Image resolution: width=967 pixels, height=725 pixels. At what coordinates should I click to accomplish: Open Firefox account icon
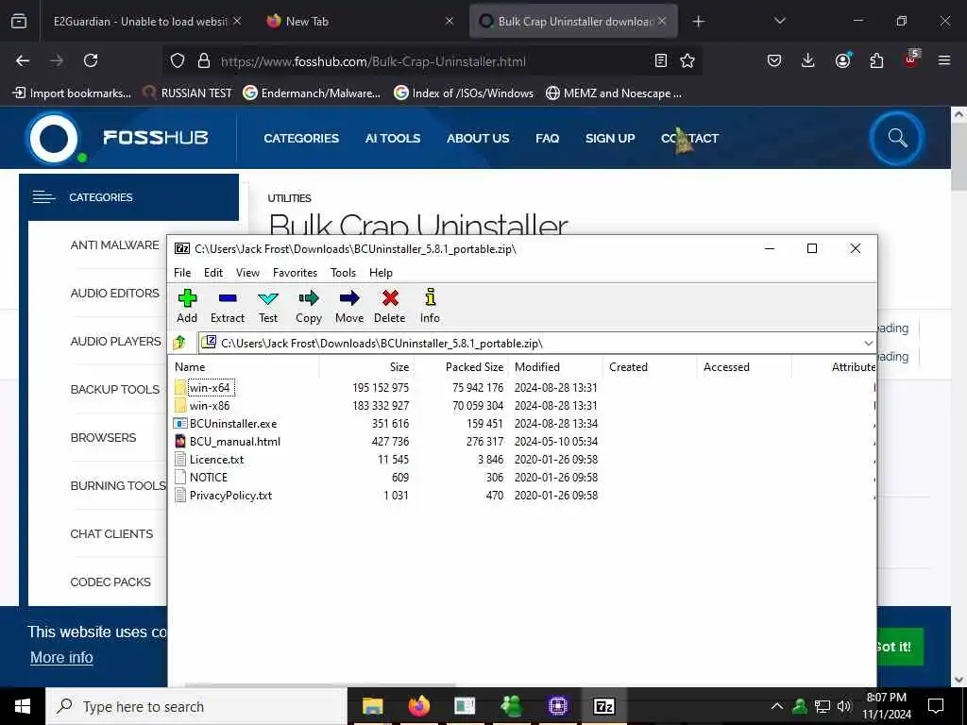842,60
